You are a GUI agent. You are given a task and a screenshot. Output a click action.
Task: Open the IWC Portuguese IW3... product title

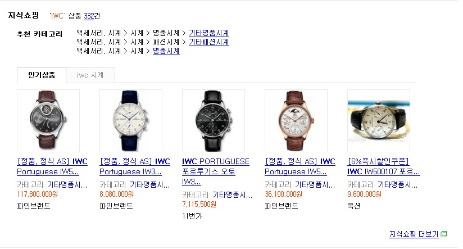tap(135, 166)
